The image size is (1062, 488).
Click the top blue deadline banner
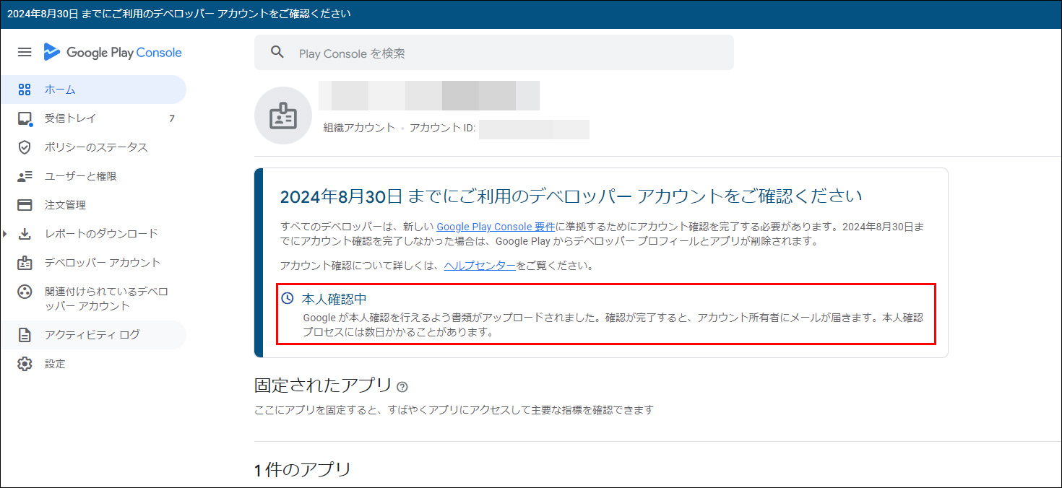tap(531, 14)
